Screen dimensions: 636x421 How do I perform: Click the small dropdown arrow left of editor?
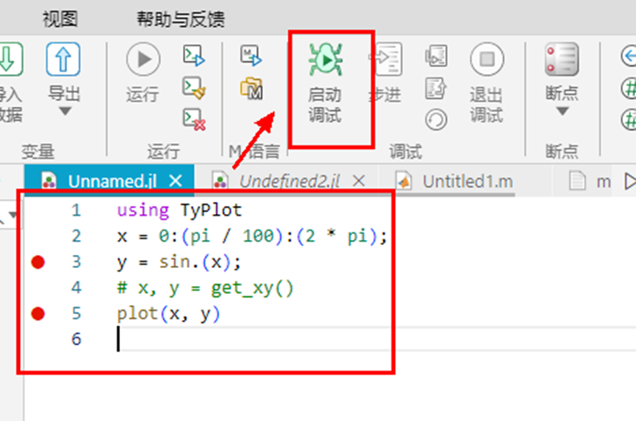coord(12,215)
